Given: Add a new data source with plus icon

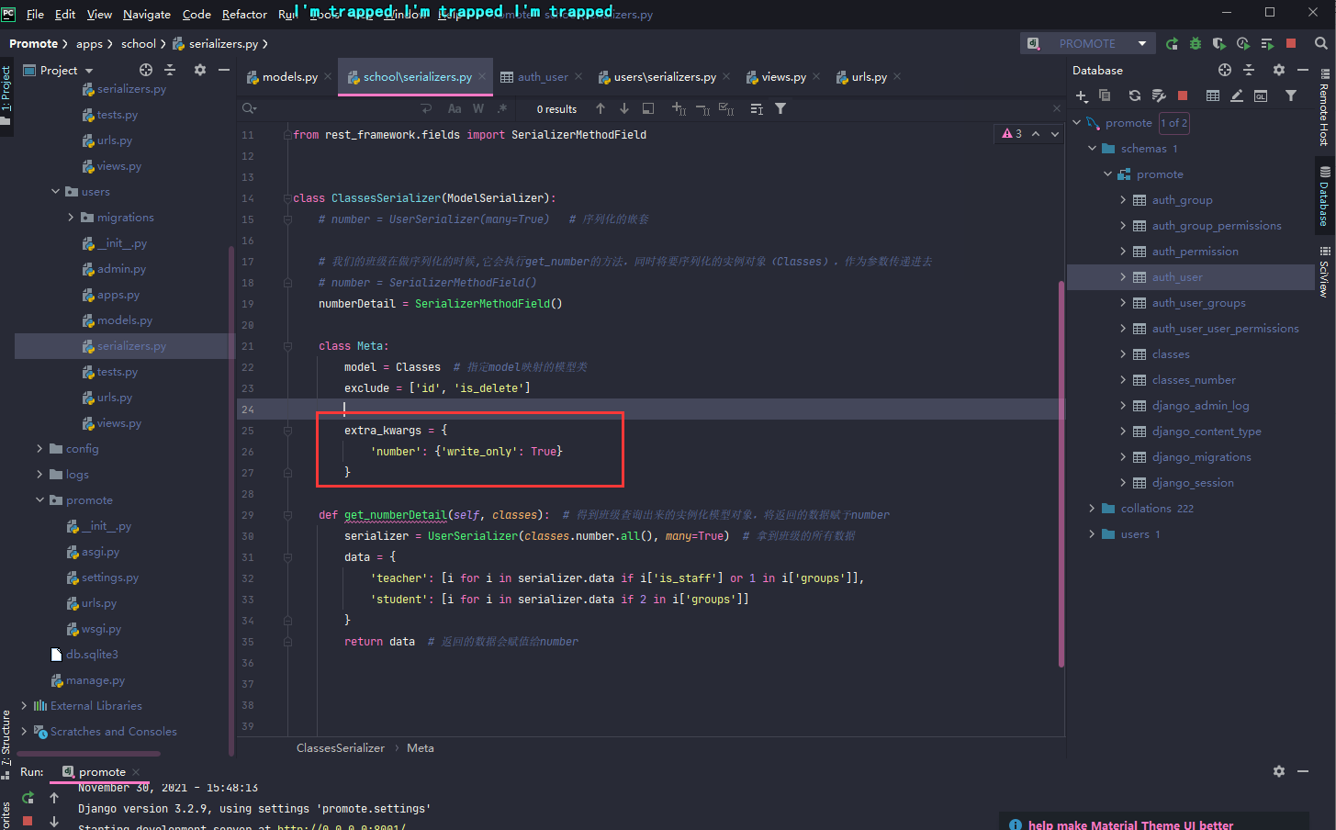Looking at the screenshot, I should (1082, 95).
